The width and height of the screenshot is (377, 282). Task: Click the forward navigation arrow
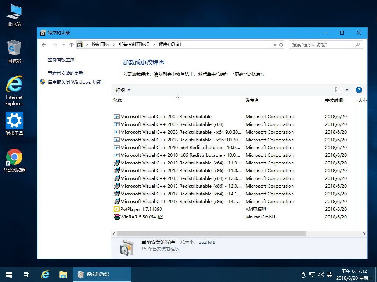click(55, 44)
